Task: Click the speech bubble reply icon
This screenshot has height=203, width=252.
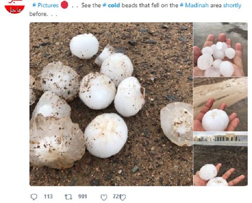Action: click(x=34, y=197)
